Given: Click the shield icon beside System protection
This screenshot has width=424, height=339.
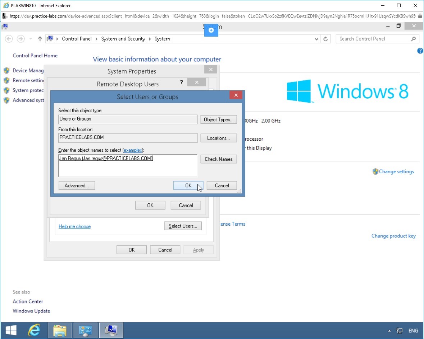Looking at the screenshot, I should point(7,90).
